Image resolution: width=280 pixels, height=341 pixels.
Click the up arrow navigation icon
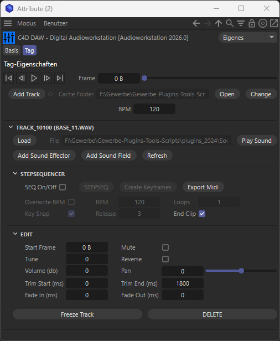(219, 23)
